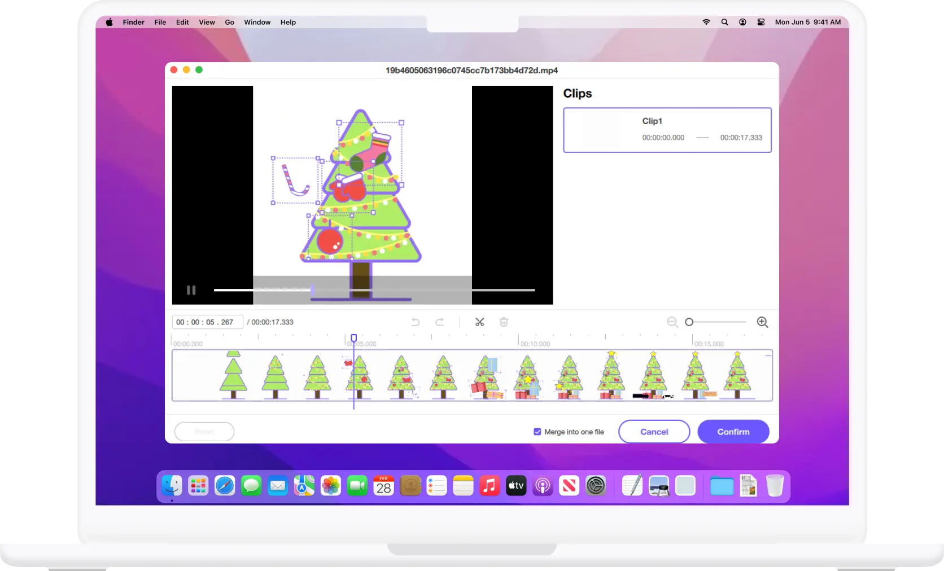944x571 pixels.
Task: Open Messages from the dock
Action: 251,485
